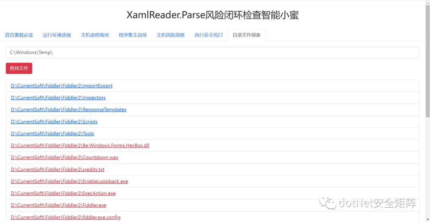Select the Countdown.wav file link

(x=64, y=158)
